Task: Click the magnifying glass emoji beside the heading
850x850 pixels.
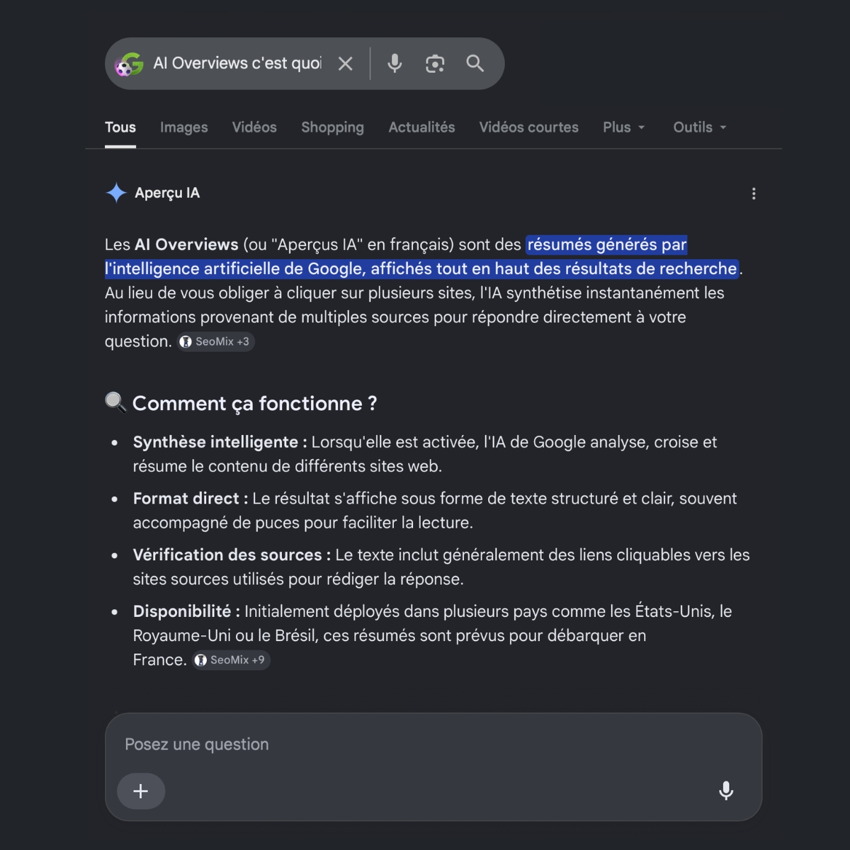Action: tap(116, 402)
